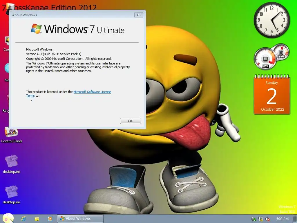This screenshot has width=297, height=223.
Task: Open the Start menu orb
Action: click(x=8, y=218)
